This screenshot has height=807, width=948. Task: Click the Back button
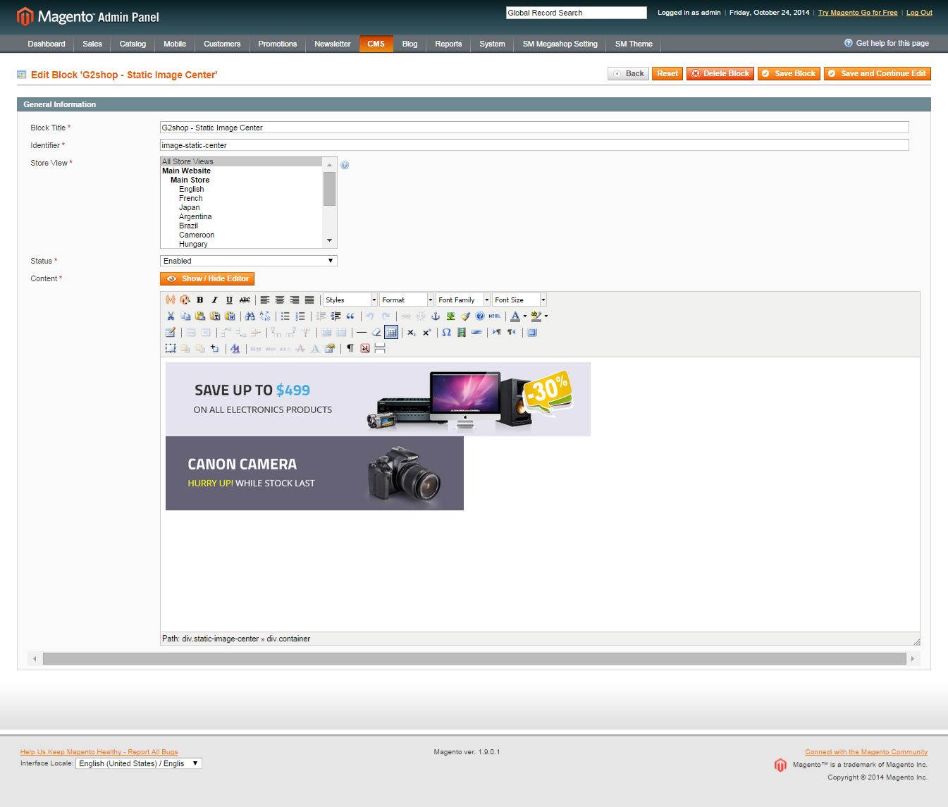[x=629, y=73]
